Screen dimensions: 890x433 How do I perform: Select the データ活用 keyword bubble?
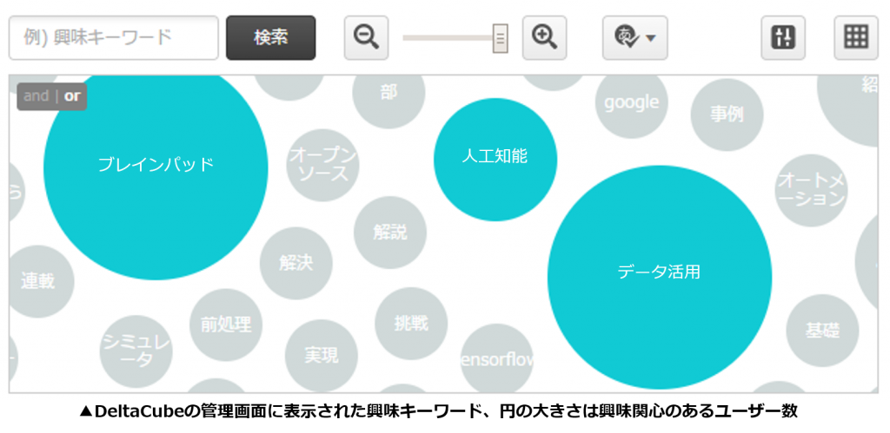click(659, 273)
